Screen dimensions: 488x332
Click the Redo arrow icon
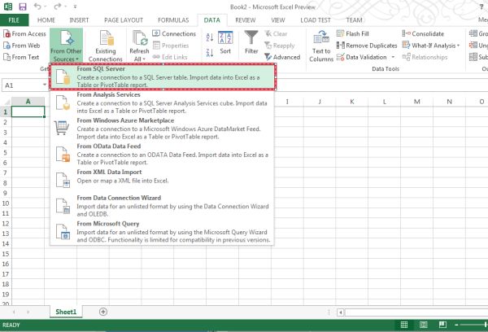[x=58, y=7]
